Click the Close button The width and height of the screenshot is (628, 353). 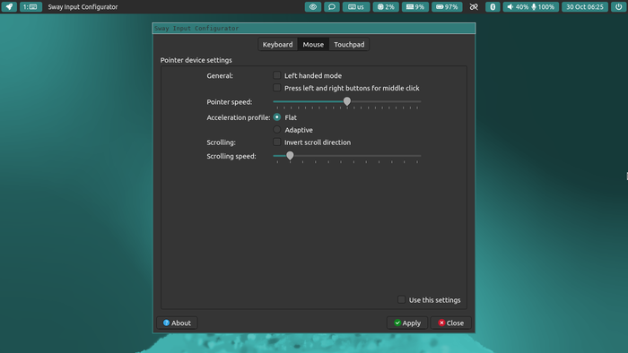451,323
